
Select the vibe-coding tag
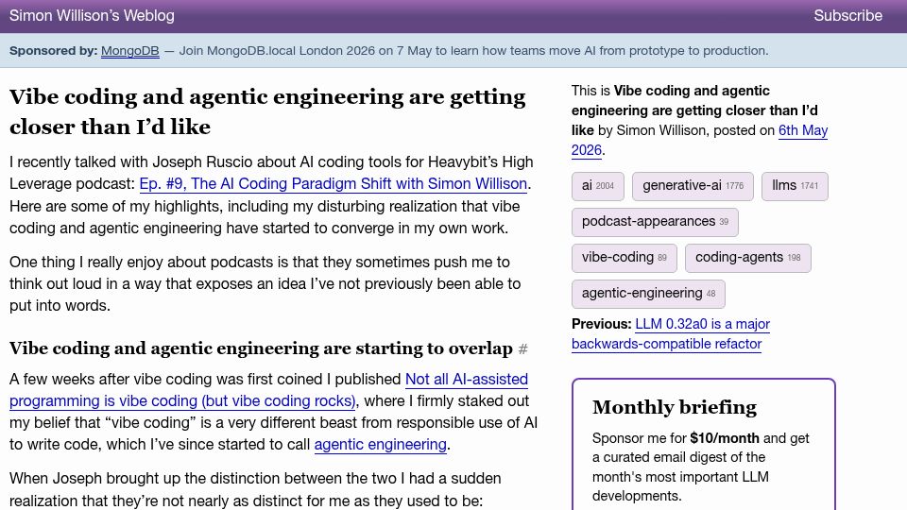[x=625, y=258]
